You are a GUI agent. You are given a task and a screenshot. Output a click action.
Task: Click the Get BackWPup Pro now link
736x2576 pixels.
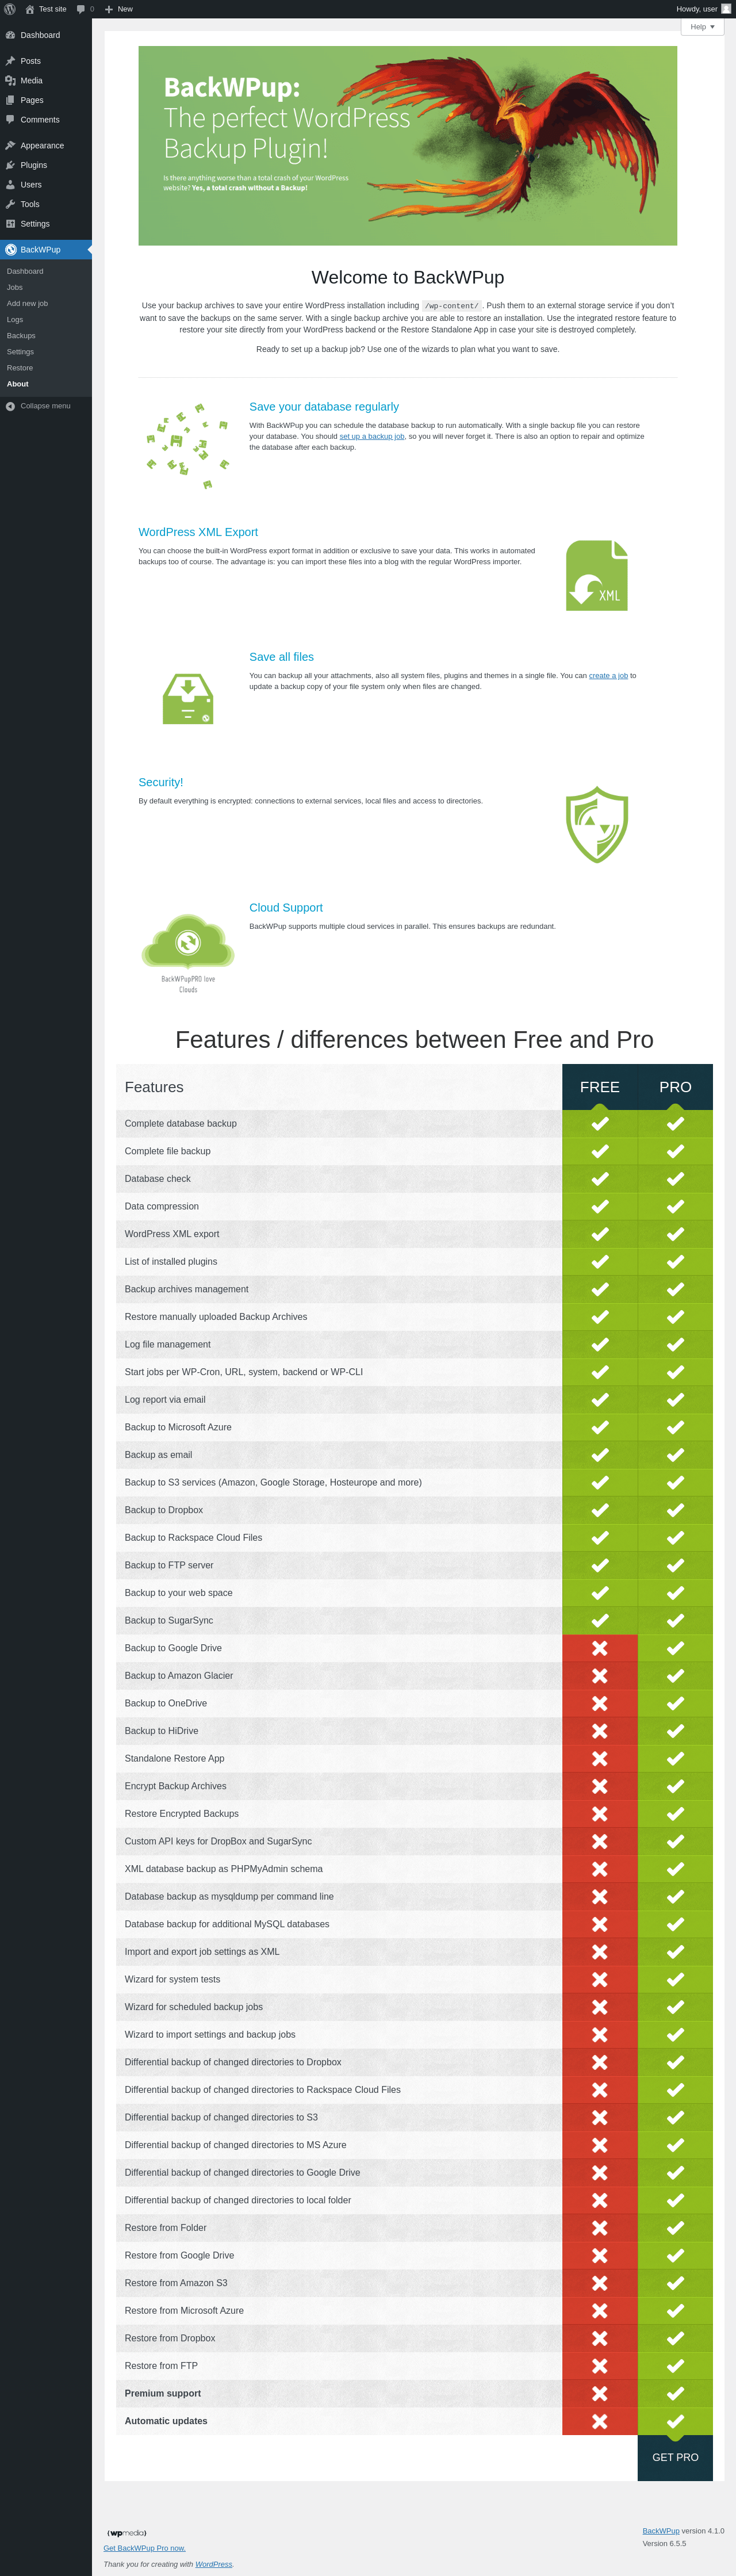pyautogui.click(x=144, y=2548)
